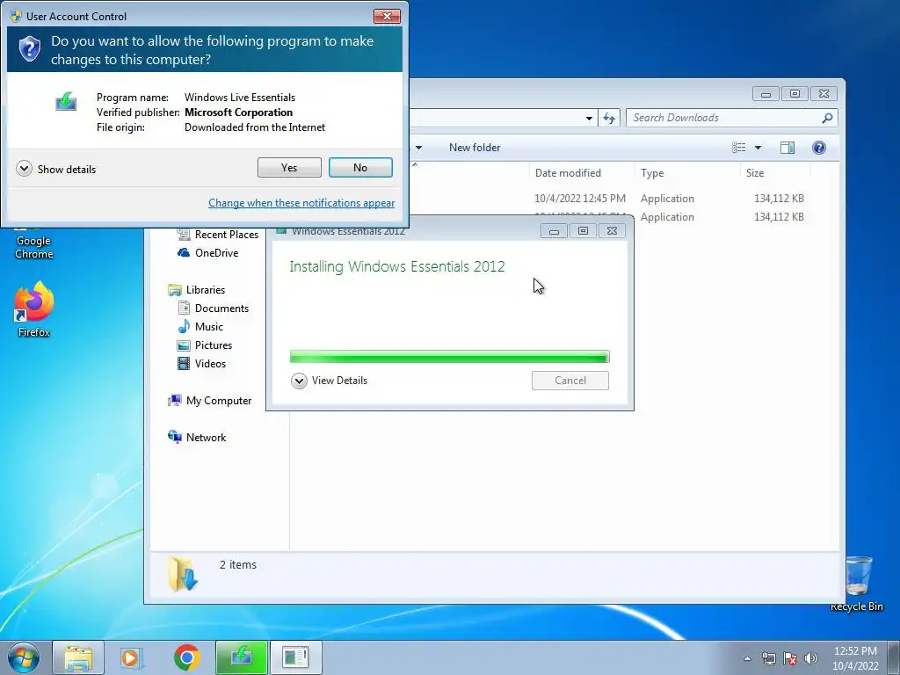Expand Show details in UAC dialog
This screenshot has height=675, width=900.
click(x=56, y=169)
